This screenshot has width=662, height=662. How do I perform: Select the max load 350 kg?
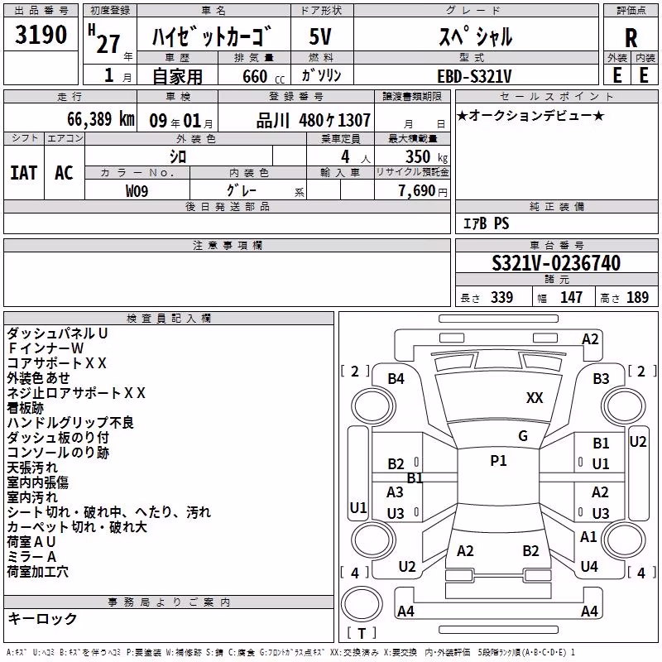pyautogui.click(x=426, y=157)
